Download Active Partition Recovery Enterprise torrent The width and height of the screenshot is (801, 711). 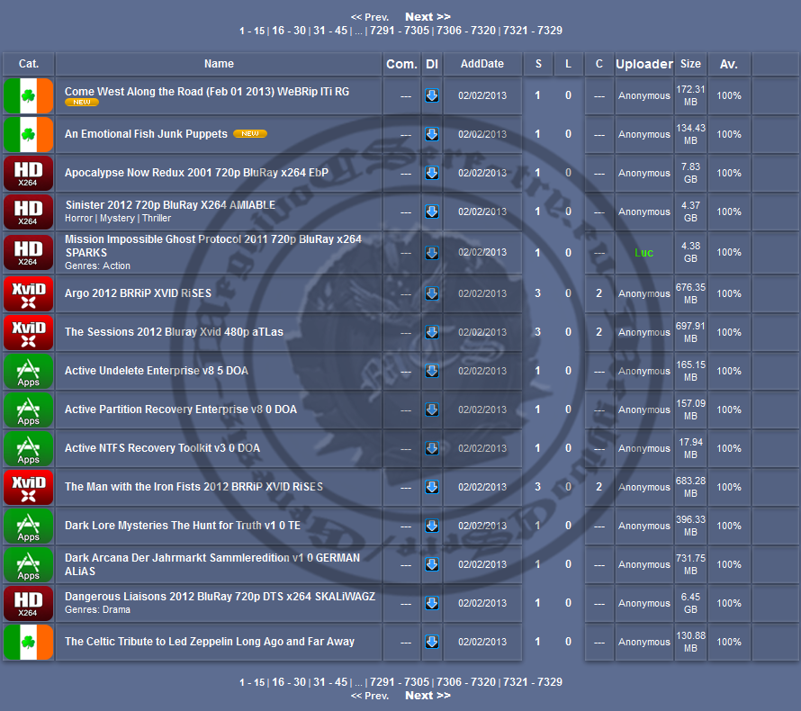click(432, 409)
